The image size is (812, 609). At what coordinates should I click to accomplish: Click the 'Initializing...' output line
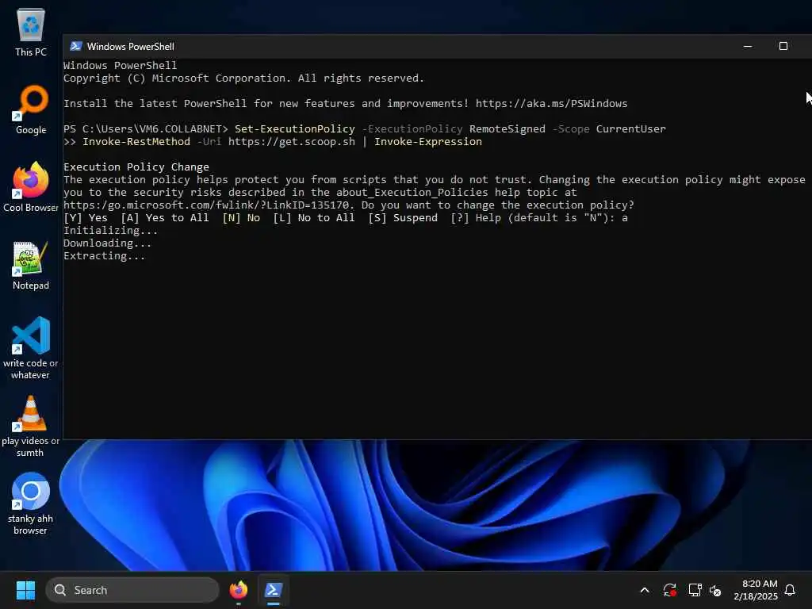(x=110, y=231)
